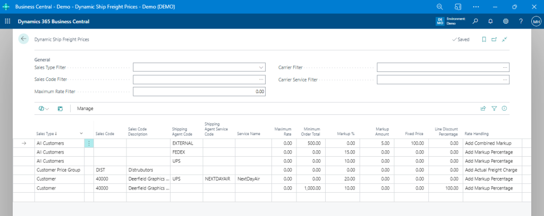Click the 100.00 line discount percentage cell
Viewport: 544px width, 216px height.
pos(446,188)
